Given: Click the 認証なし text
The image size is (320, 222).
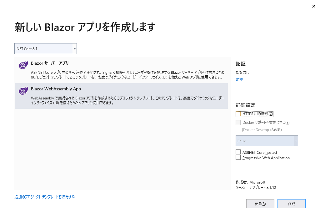Looking at the screenshot, I should click(242, 73).
